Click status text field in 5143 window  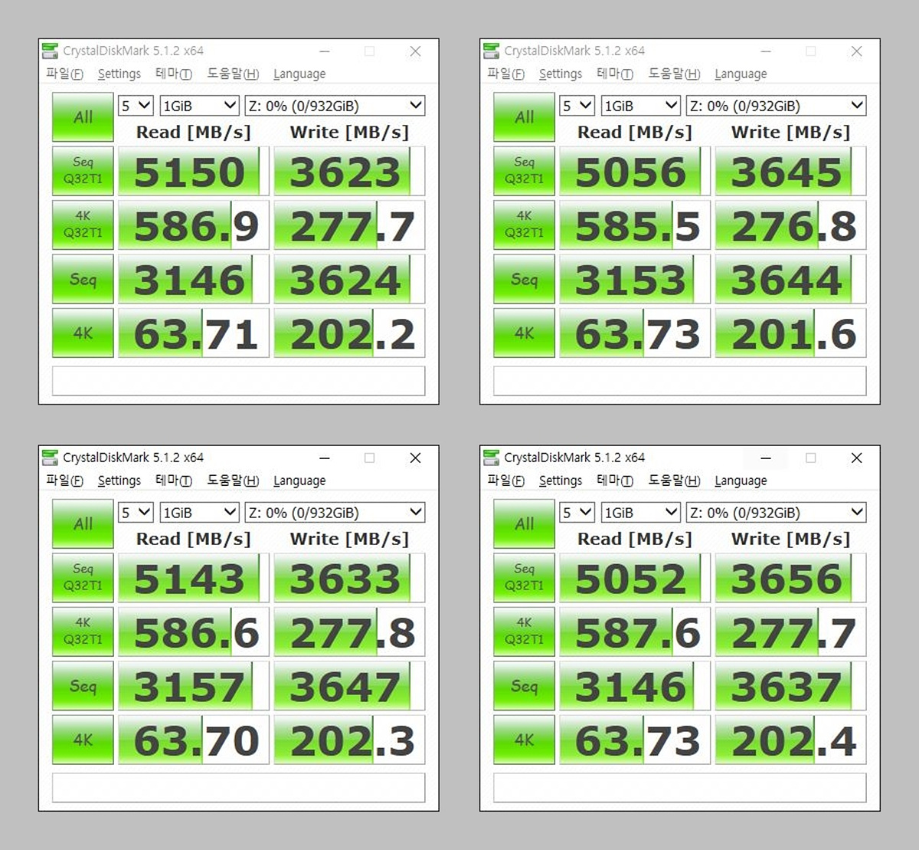(238, 788)
